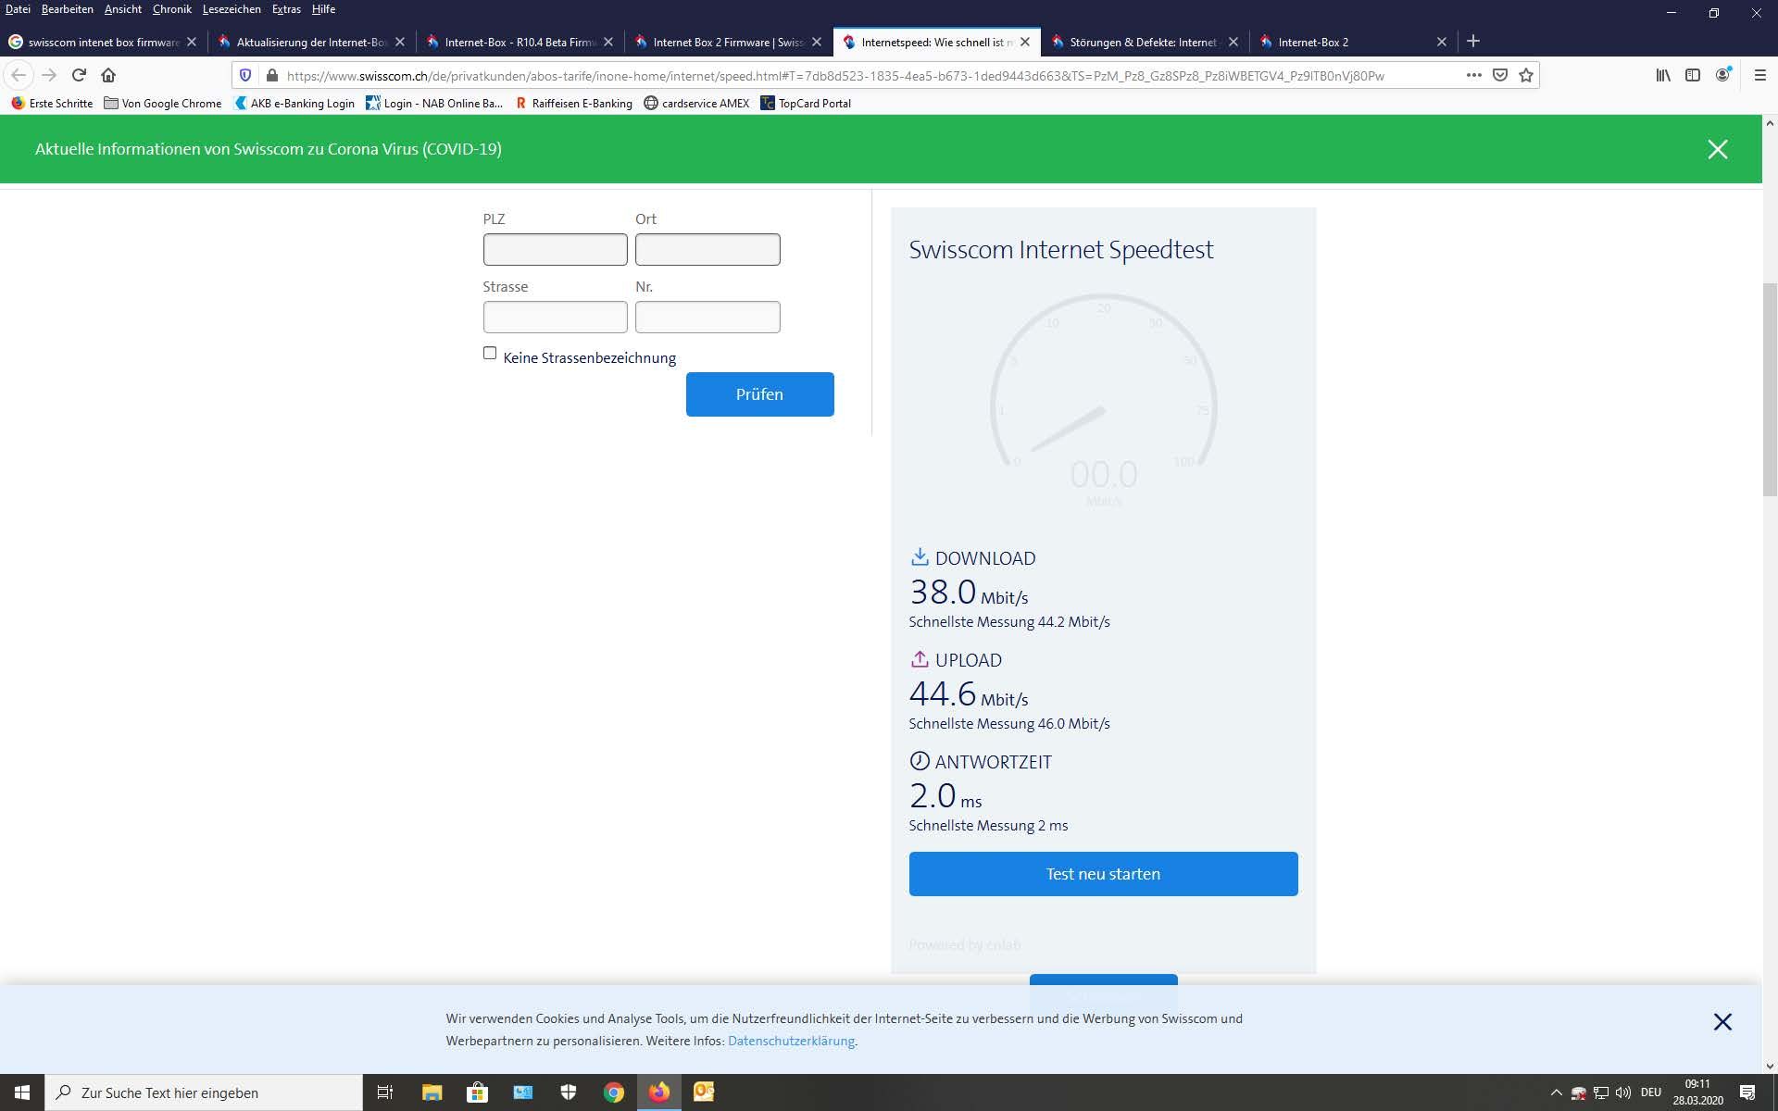1778x1111 pixels.
Task: Open Windows Security shield on taskbar
Action: pos(569,1092)
